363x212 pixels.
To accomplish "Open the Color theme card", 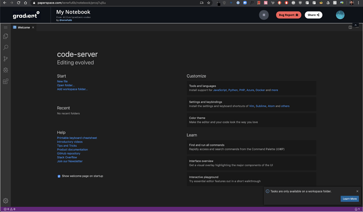I will click(x=251, y=120).
